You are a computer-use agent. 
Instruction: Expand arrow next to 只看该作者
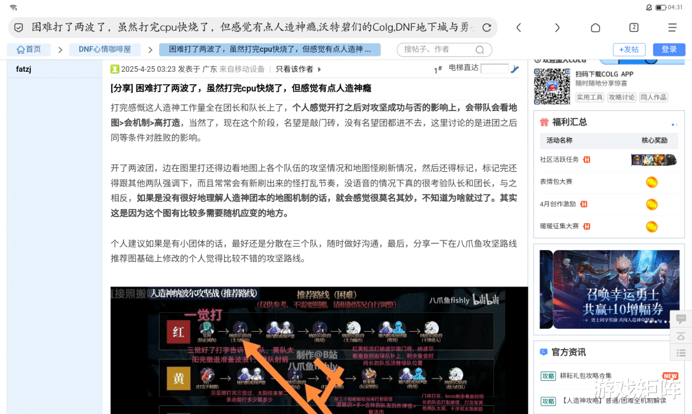tap(320, 69)
